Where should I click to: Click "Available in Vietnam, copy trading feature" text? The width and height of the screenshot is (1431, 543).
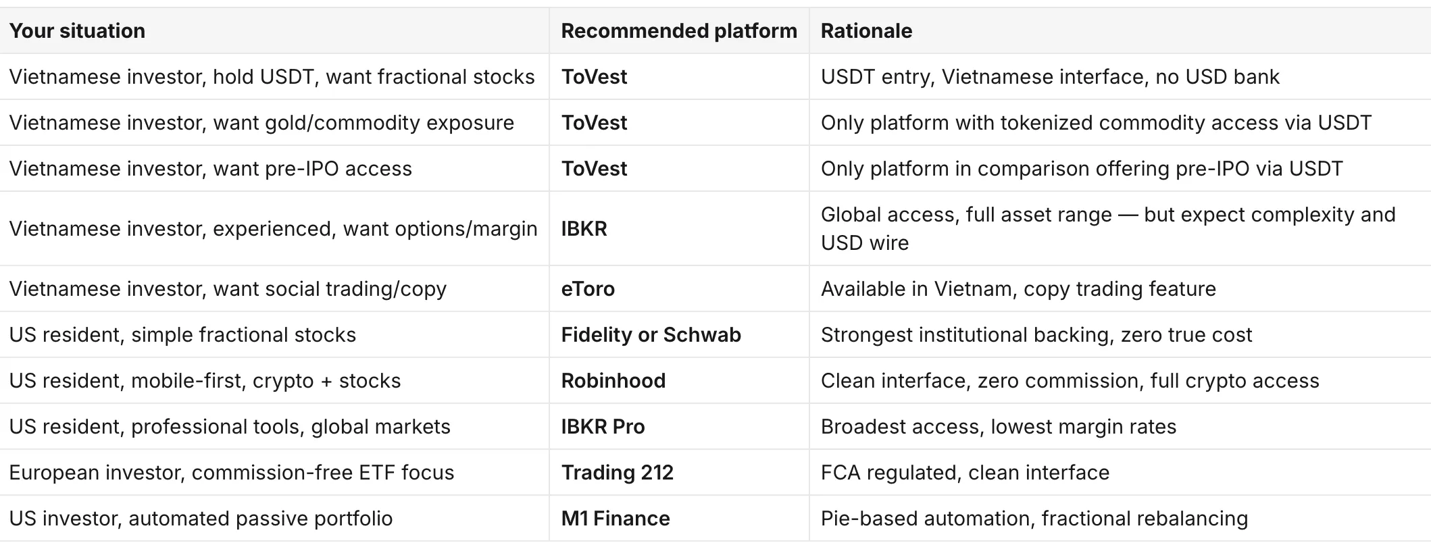[x=1018, y=289]
